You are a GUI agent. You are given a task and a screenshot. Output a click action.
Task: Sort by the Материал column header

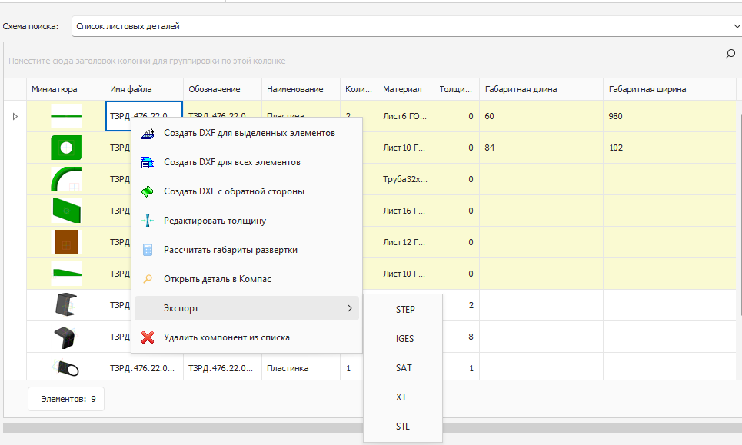(402, 89)
